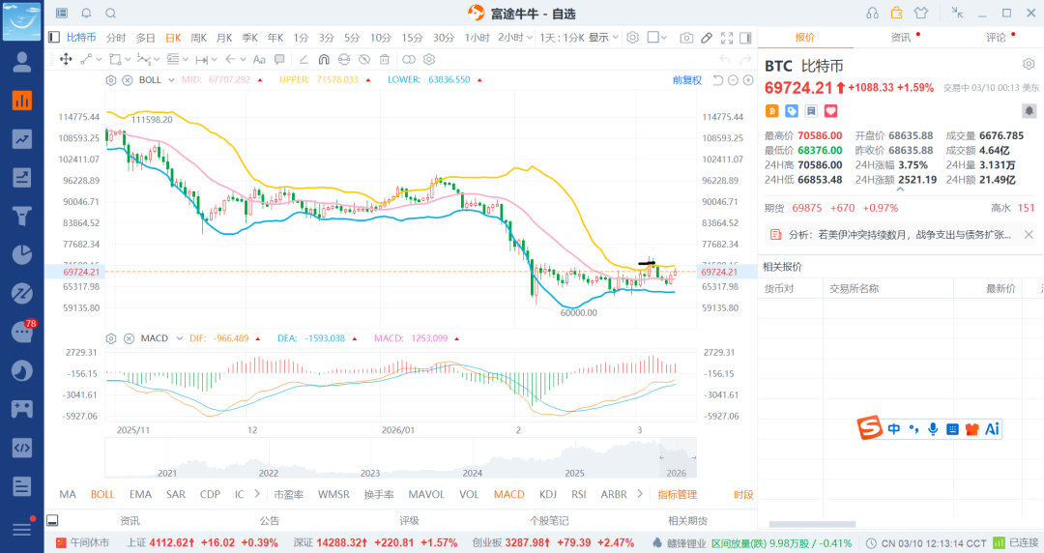Click the 前复权 price adjustment button

(x=687, y=80)
